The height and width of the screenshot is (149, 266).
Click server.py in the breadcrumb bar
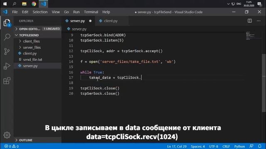coord(79,29)
